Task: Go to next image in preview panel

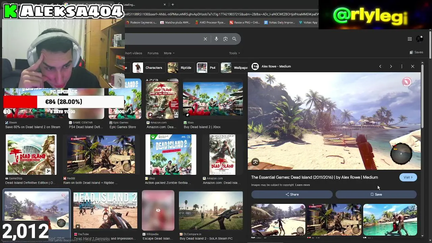Action: coord(391,66)
